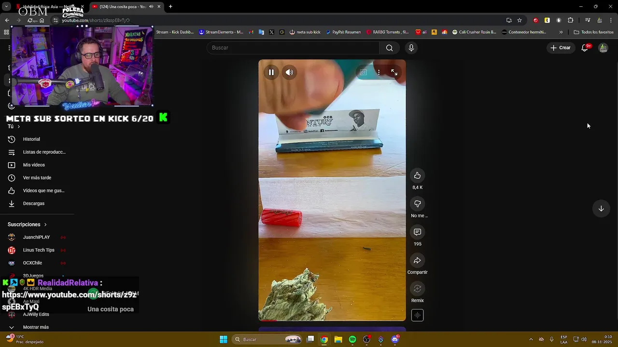Mute the Shorts video volume
Screen dimensions: 618x347
pyautogui.click(x=289, y=72)
